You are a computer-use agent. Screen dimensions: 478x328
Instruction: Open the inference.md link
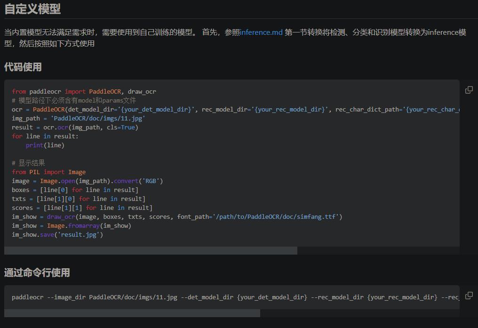(x=261, y=32)
